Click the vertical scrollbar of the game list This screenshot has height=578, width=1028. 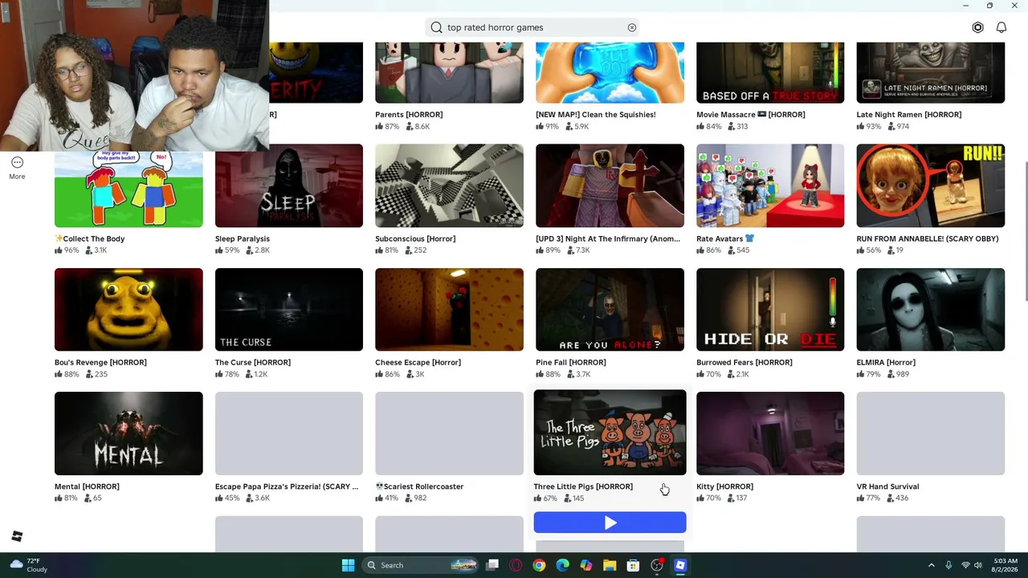(x=1025, y=231)
